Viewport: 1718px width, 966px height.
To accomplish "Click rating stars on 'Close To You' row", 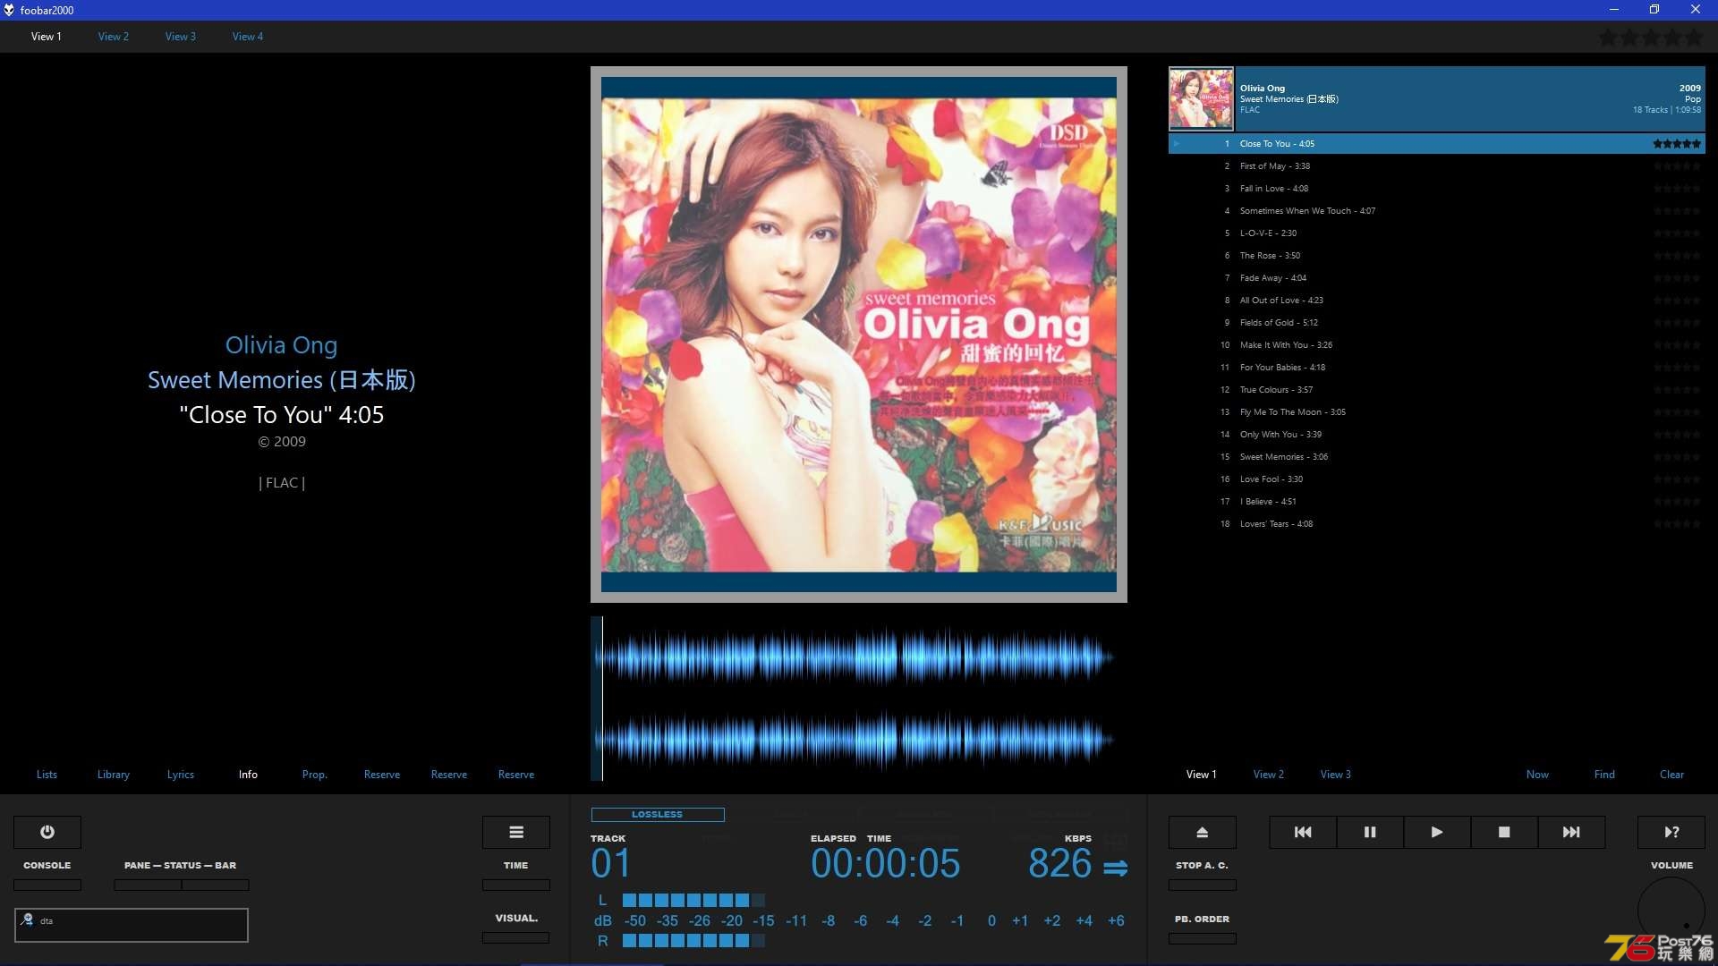I will click(1677, 144).
